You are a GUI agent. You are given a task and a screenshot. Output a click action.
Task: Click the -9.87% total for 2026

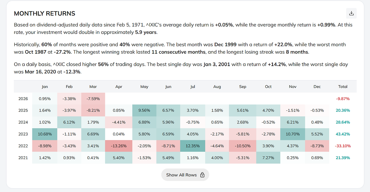pyautogui.click(x=343, y=99)
